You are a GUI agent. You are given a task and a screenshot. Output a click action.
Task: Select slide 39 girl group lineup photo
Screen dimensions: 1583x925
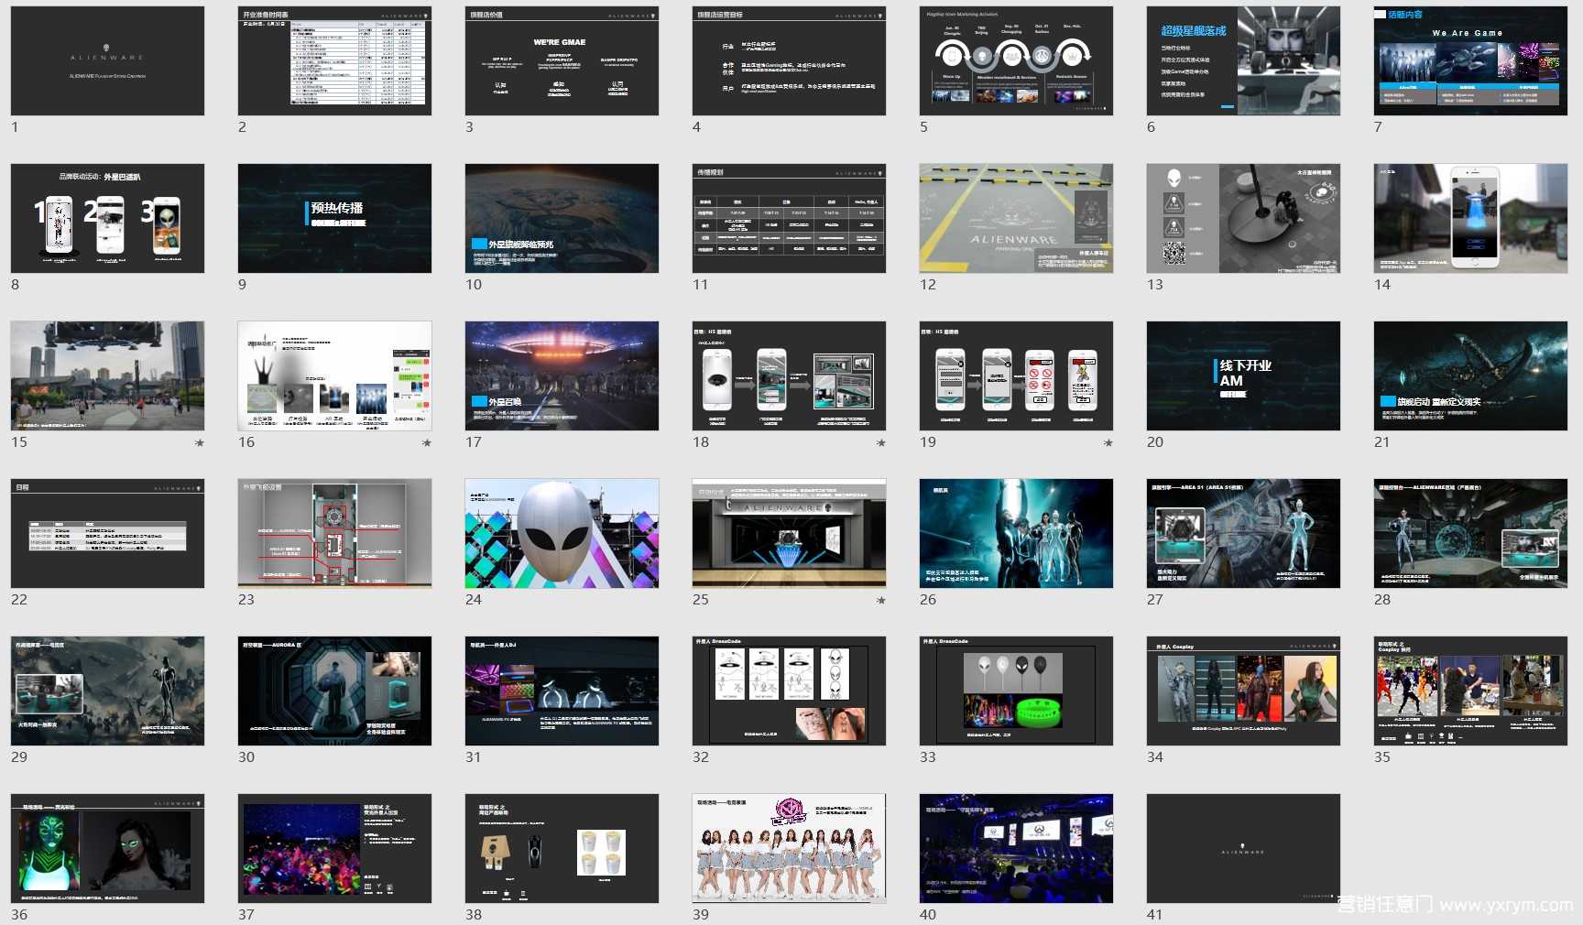tap(789, 848)
